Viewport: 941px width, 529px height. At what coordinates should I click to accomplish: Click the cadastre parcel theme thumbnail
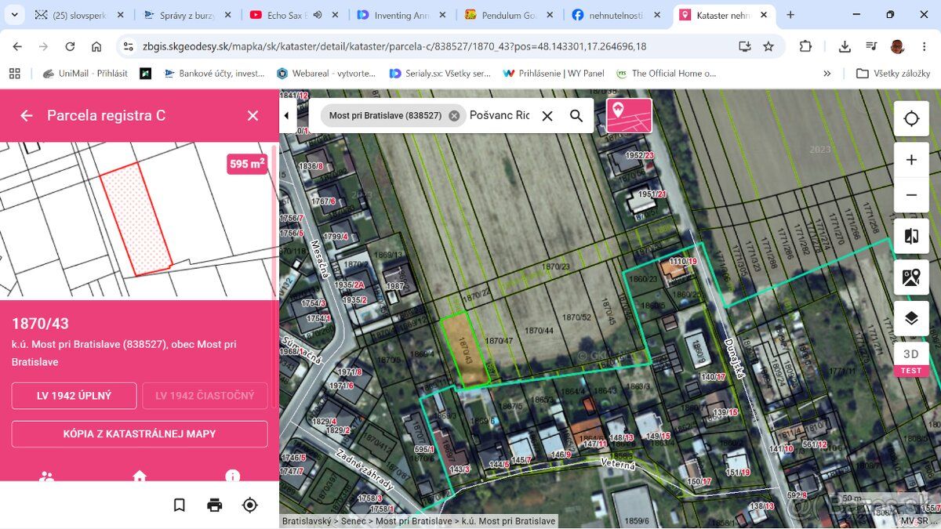tap(629, 115)
